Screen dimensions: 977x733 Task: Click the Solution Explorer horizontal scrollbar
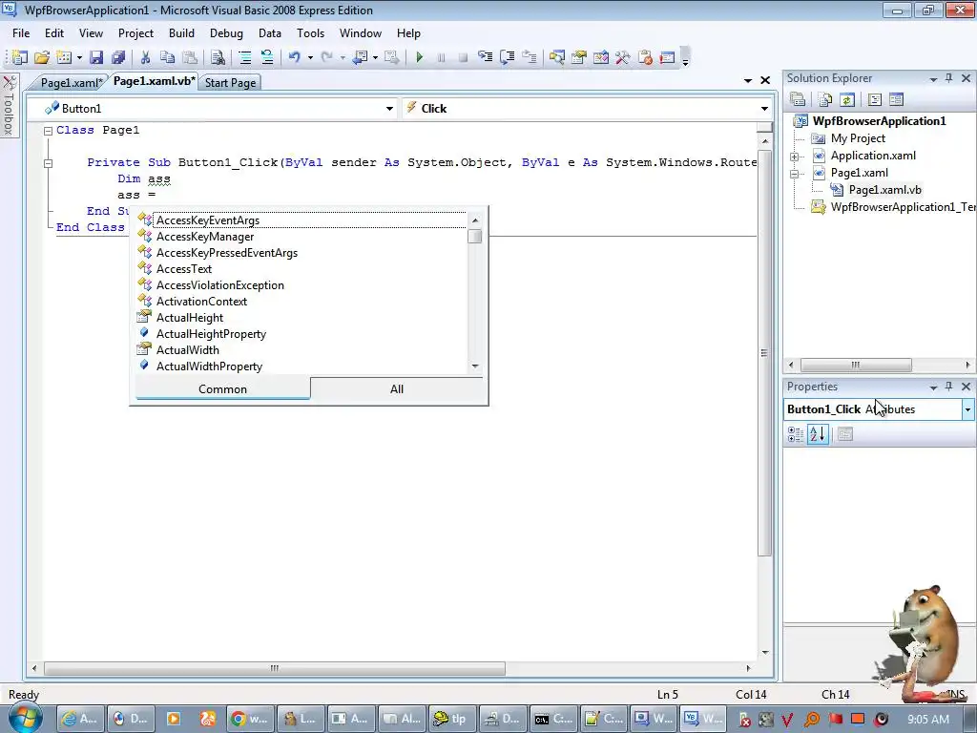tap(856, 365)
